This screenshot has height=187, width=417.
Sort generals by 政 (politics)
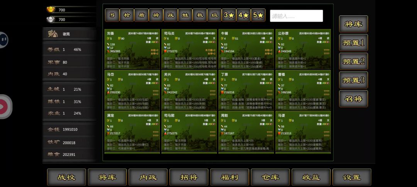pos(171,15)
